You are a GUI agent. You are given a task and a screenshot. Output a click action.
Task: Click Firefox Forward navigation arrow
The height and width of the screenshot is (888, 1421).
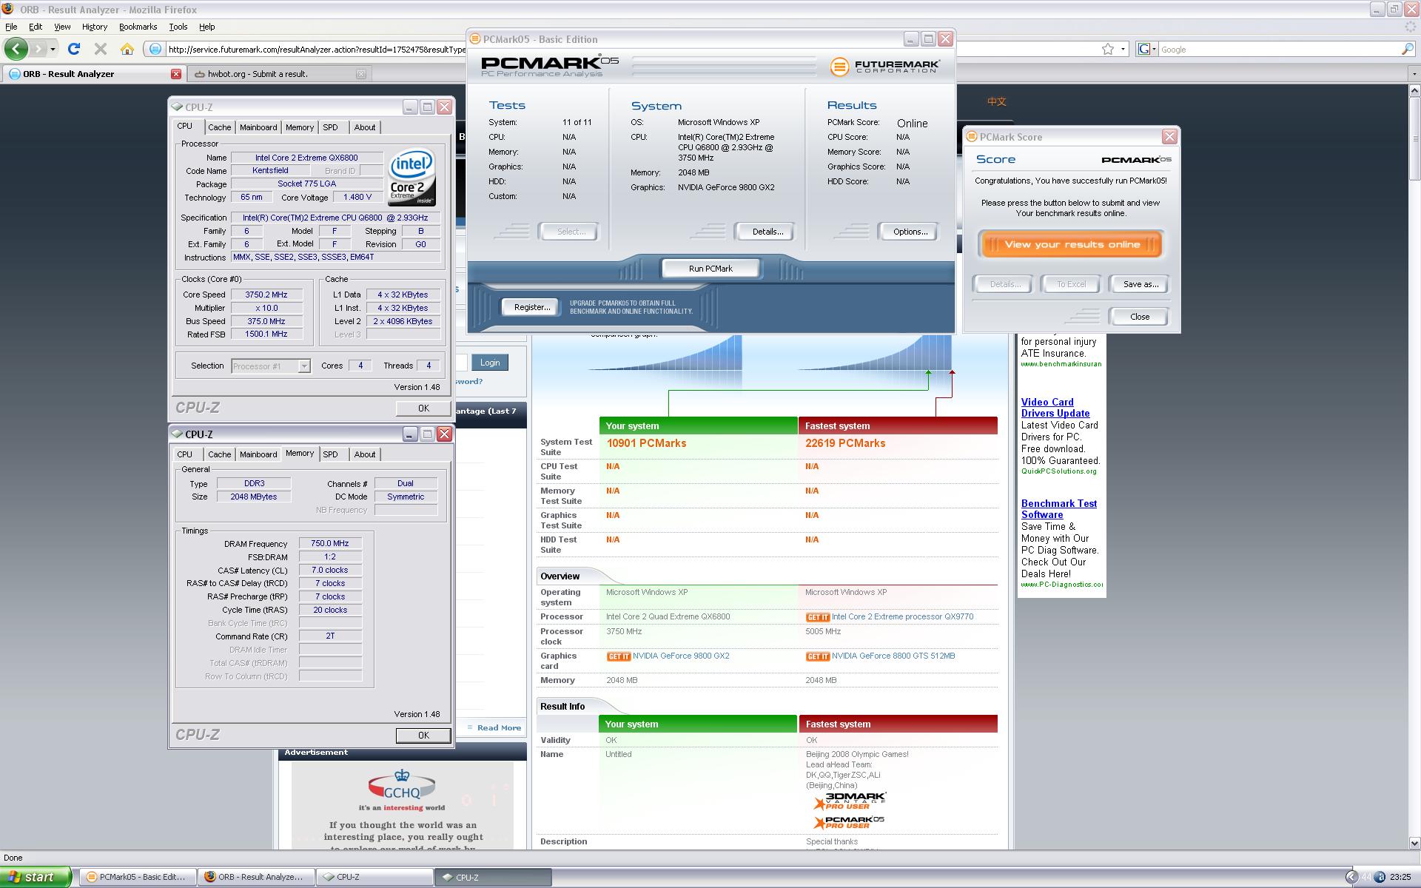38,49
